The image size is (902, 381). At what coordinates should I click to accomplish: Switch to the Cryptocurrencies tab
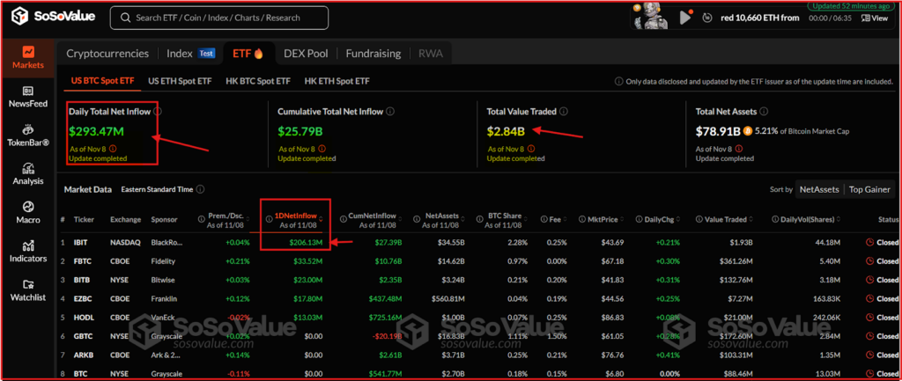pyautogui.click(x=107, y=54)
